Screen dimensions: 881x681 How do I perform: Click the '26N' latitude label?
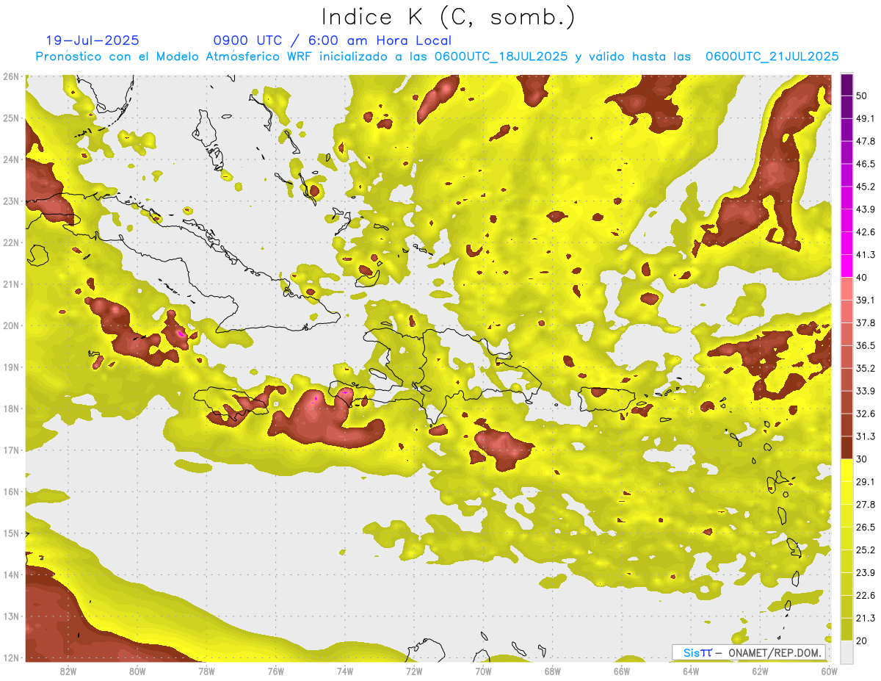pos(11,76)
